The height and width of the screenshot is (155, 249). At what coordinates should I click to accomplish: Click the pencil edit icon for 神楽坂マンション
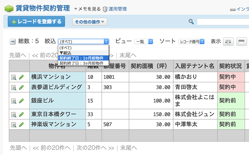pos(21,124)
